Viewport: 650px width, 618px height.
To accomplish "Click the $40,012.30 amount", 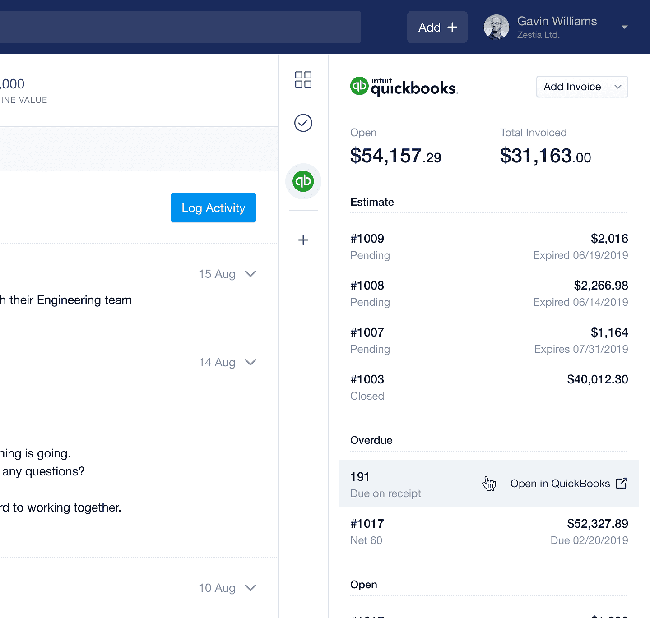I will pos(598,379).
